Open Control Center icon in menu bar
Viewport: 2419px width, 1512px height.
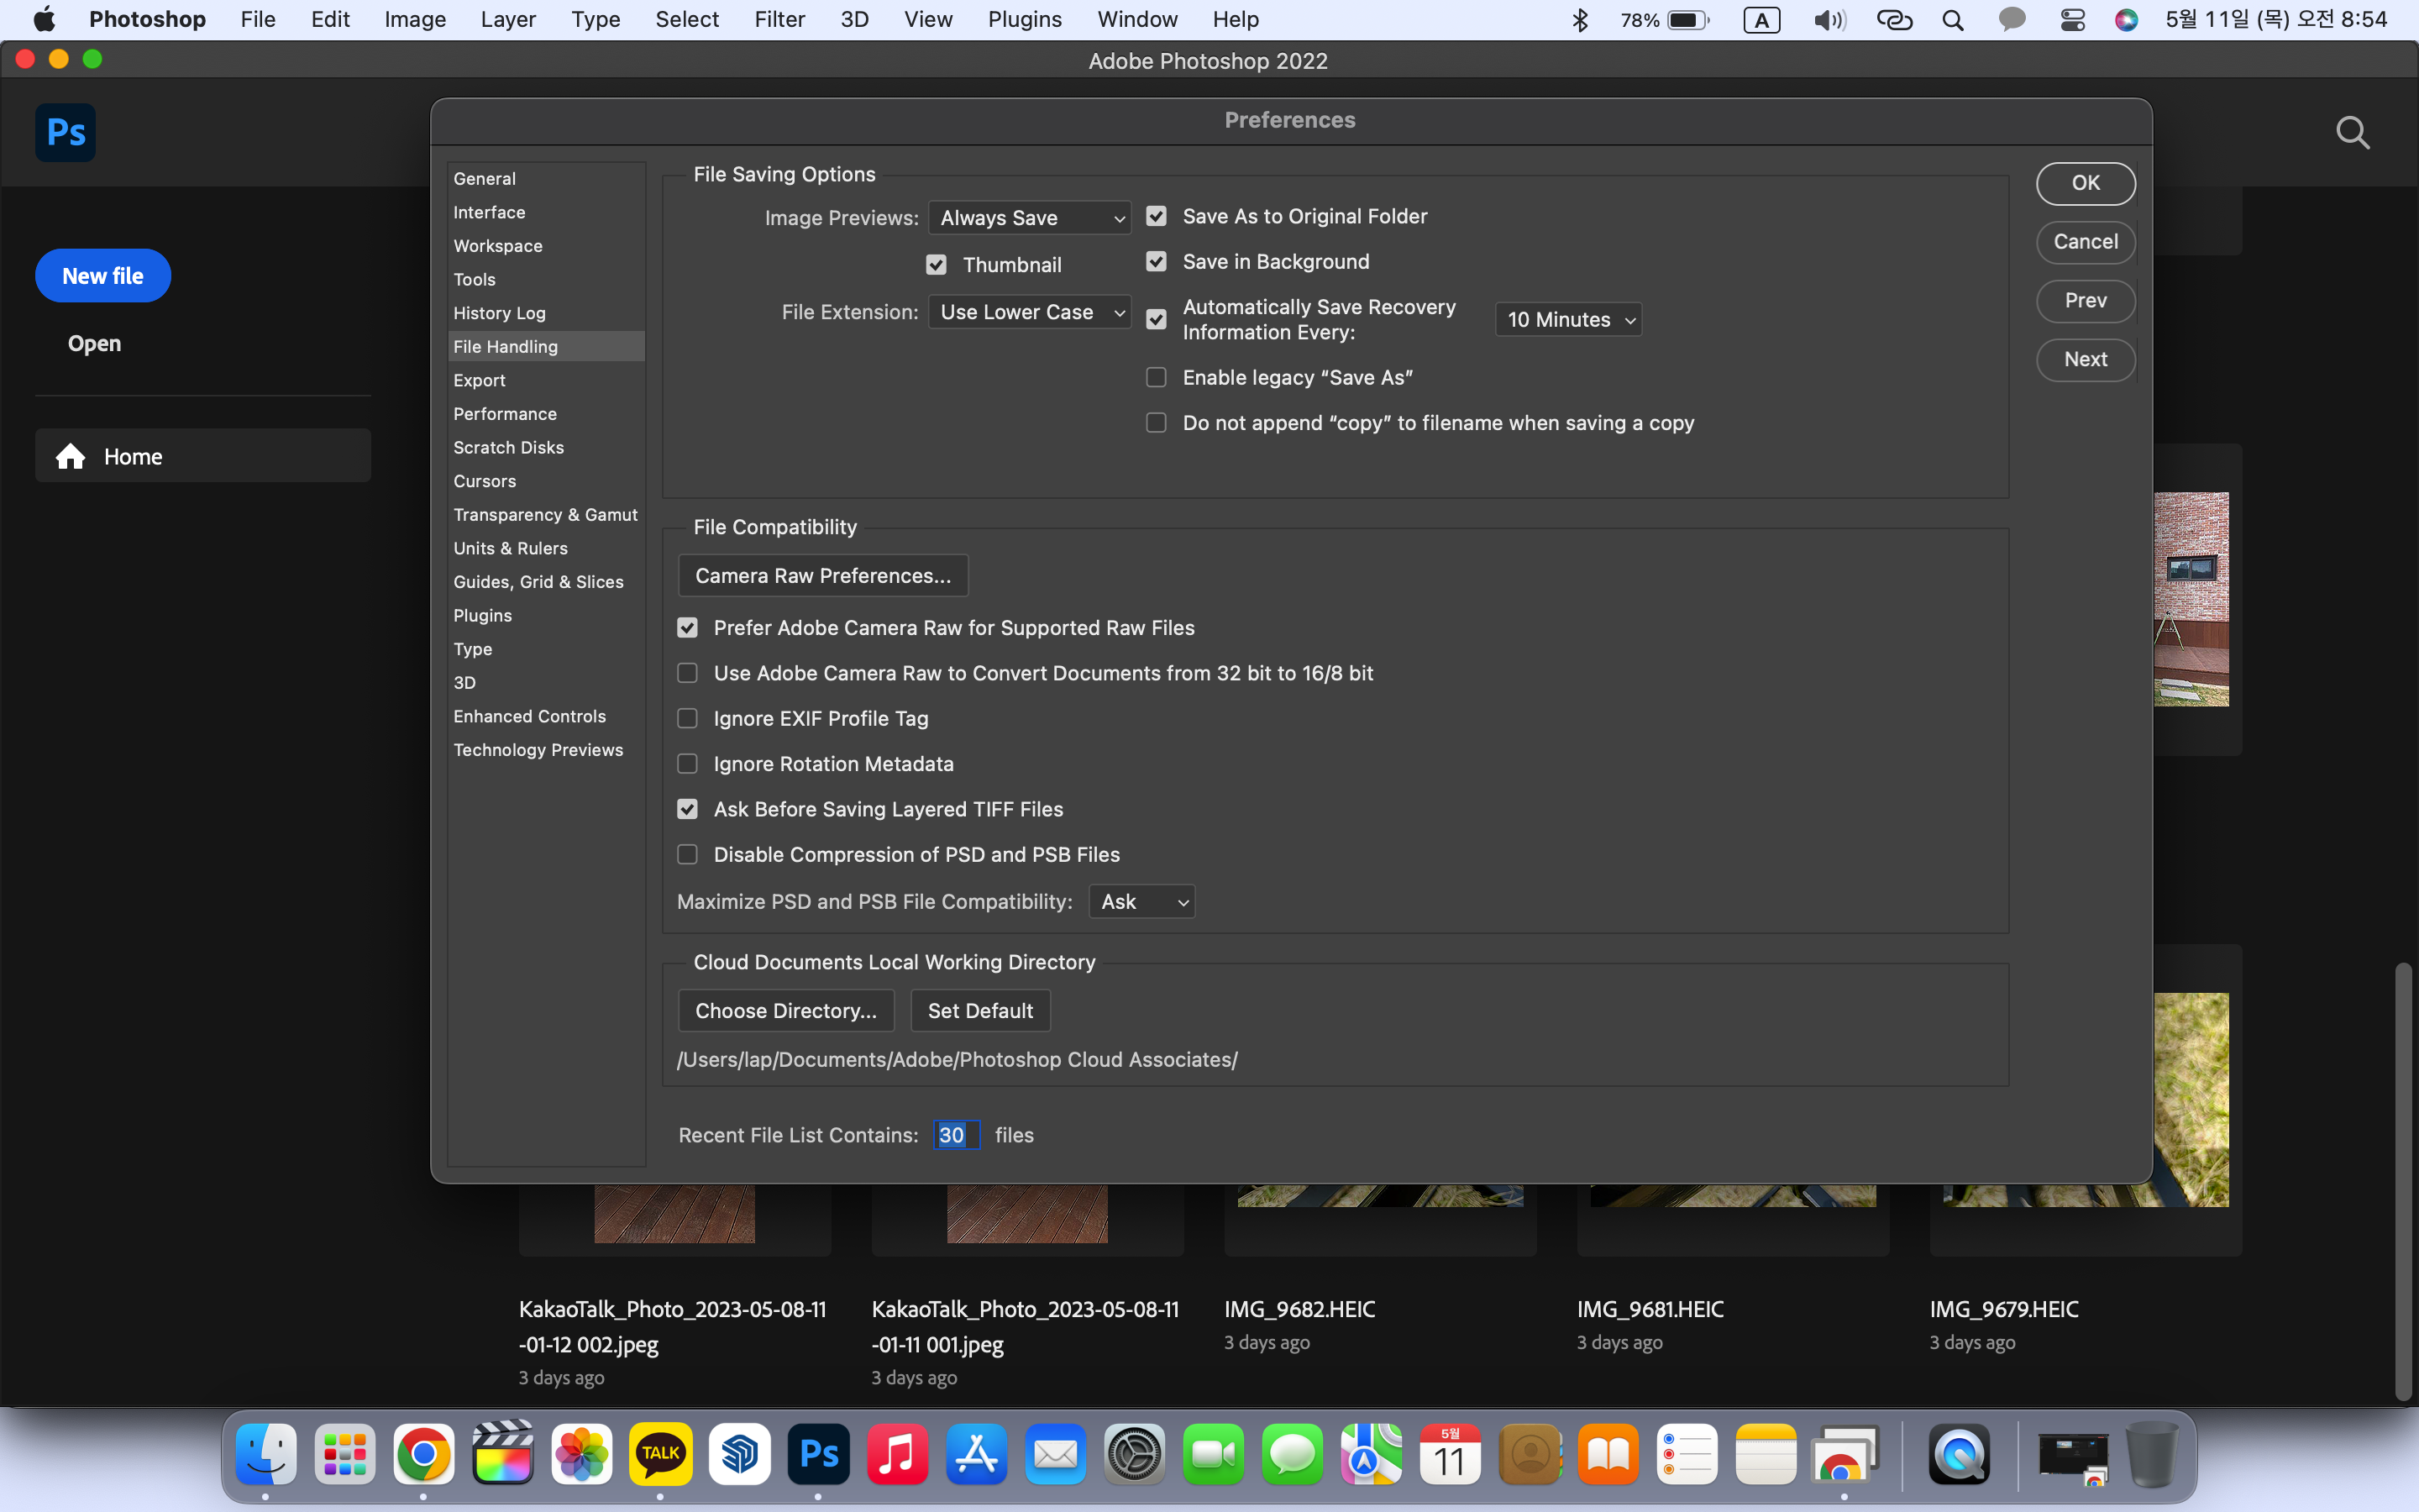click(x=2072, y=20)
